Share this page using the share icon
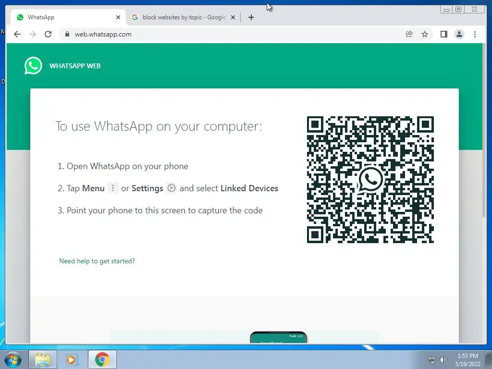The height and width of the screenshot is (369, 492). pyautogui.click(x=409, y=34)
